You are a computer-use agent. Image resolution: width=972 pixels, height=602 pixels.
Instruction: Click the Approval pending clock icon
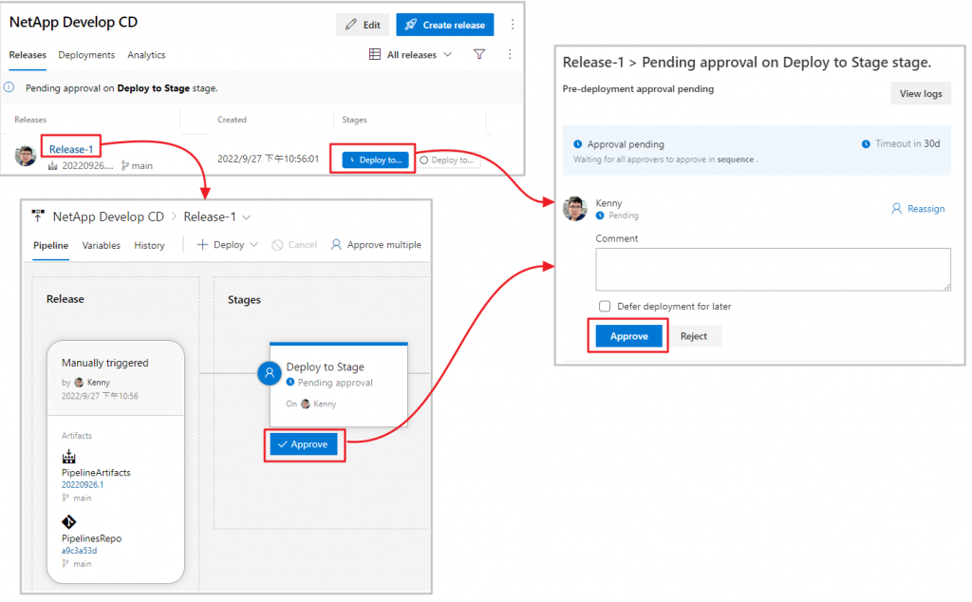pyautogui.click(x=578, y=143)
